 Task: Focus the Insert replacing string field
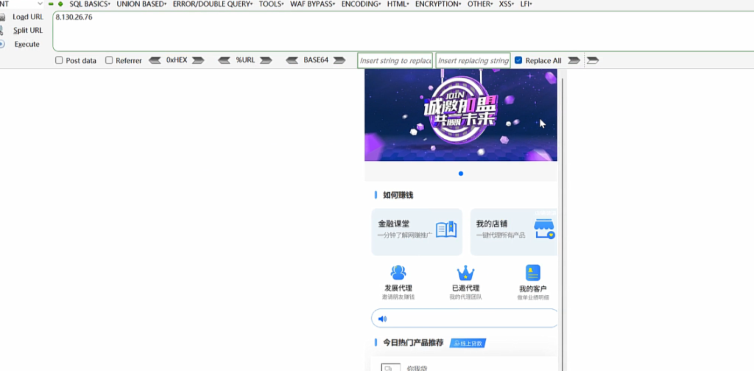(x=473, y=61)
